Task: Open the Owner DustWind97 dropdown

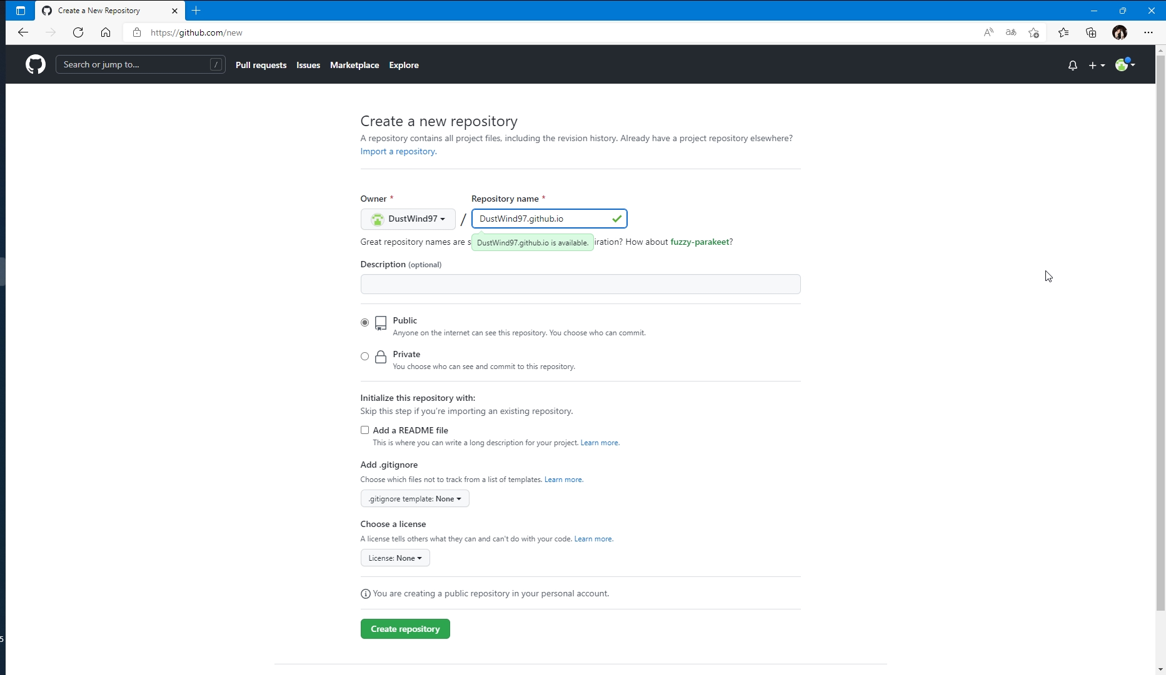Action: (x=408, y=219)
